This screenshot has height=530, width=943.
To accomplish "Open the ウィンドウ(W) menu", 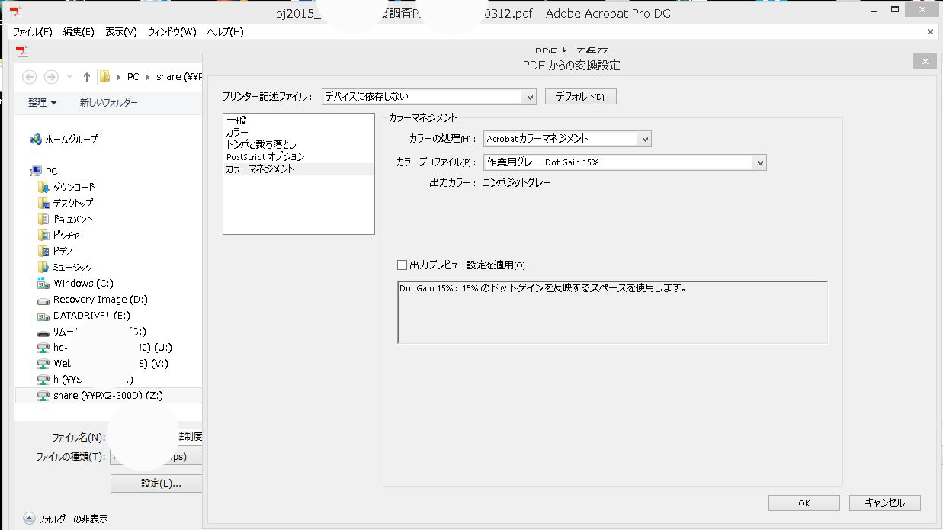I will [x=172, y=31].
